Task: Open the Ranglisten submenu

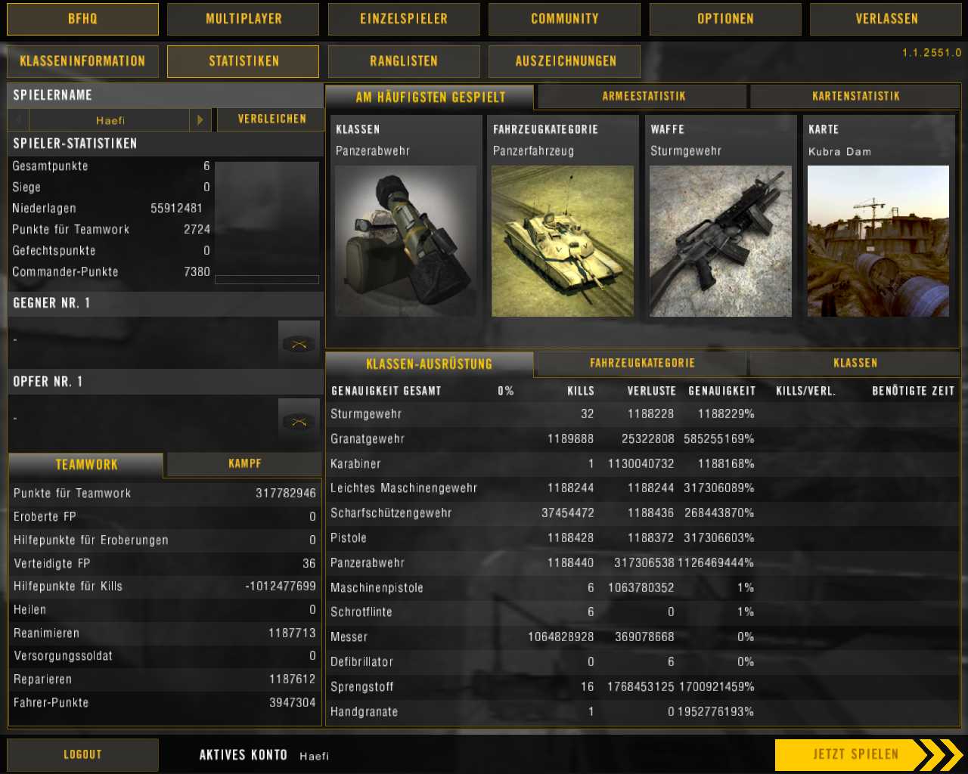Action: (404, 61)
